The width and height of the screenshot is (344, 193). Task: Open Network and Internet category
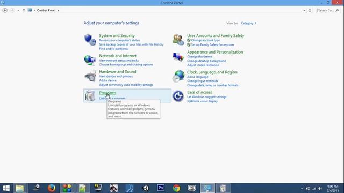pos(118,56)
